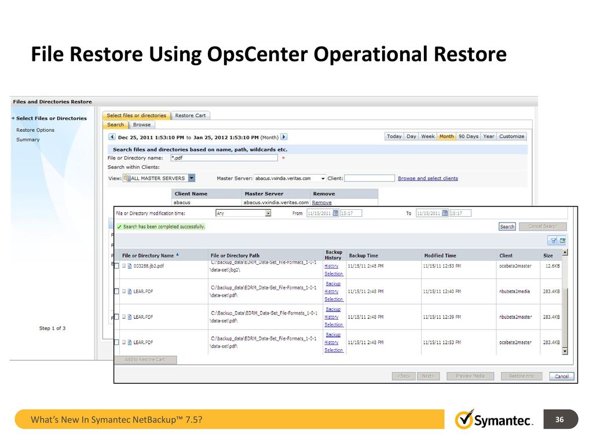Click the Client input field
Screen dimensions: 593x444
(x=369, y=179)
